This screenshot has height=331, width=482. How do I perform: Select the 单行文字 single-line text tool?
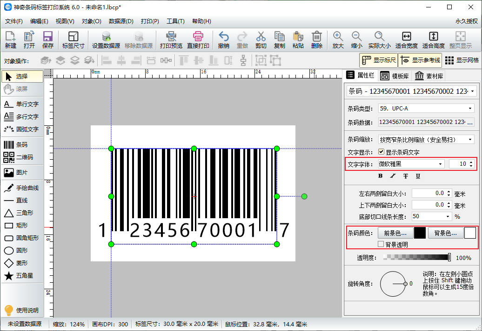(x=22, y=104)
